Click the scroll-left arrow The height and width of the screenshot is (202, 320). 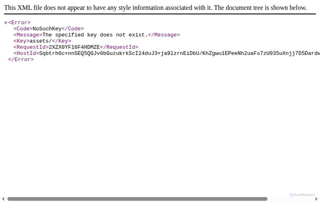[3, 198]
